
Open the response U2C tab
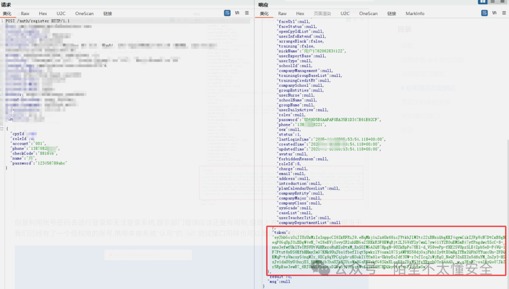(x=345, y=14)
